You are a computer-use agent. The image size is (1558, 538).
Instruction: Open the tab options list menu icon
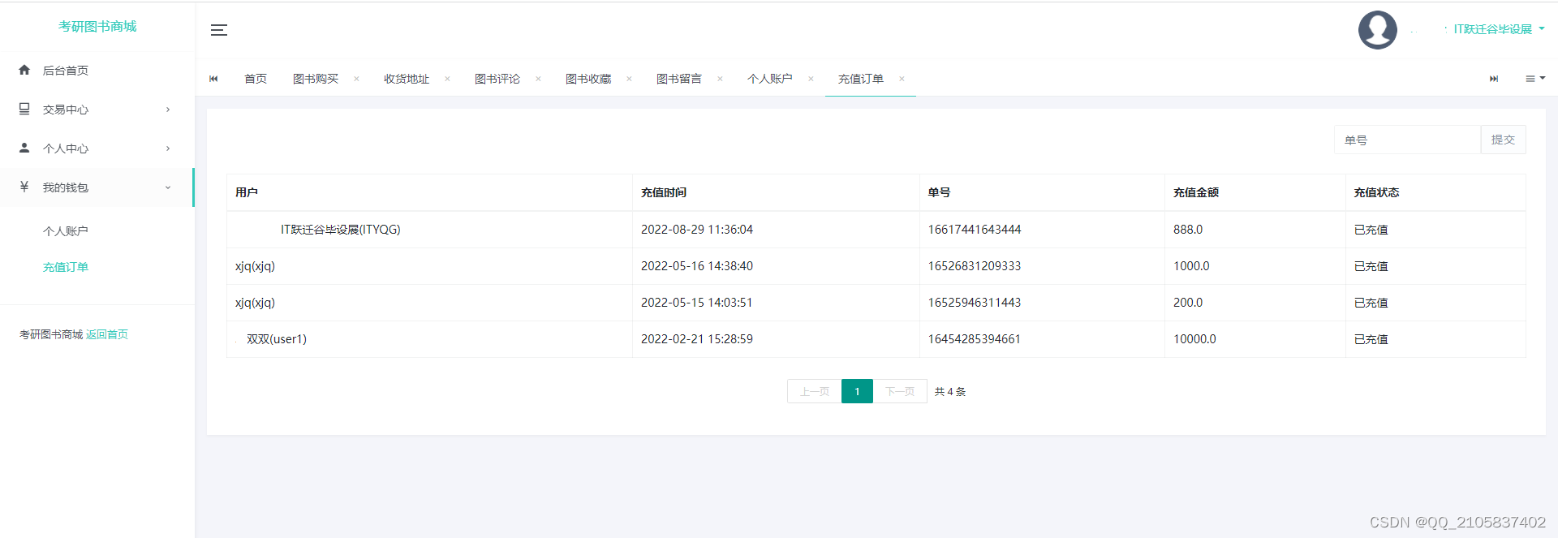click(1534, 79)
